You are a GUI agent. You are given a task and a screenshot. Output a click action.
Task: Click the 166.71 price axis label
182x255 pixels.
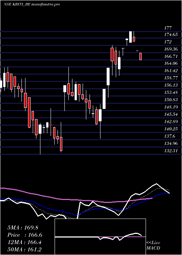point(171,56)
